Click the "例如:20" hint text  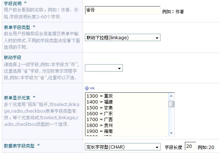pos(206,147)
